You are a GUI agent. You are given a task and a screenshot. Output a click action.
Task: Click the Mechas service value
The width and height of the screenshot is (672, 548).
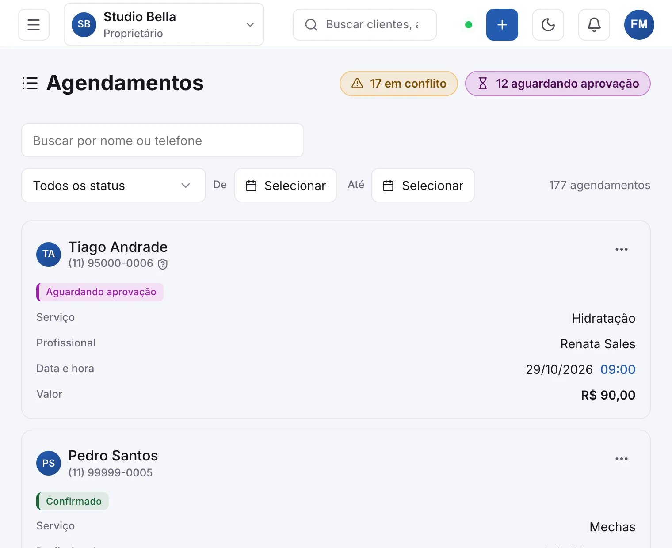click(x=613, y=527)
